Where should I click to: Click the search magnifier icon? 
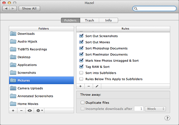pos(136,9)
